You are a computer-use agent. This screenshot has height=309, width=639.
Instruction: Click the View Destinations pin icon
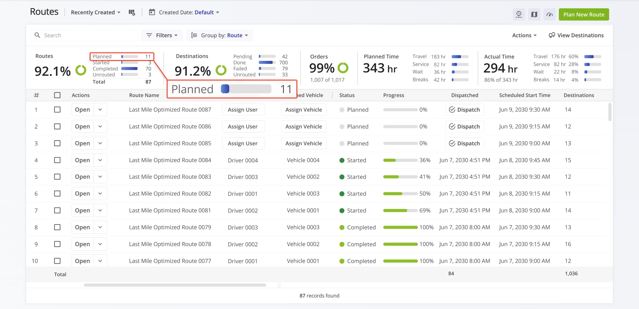pos(552,35)
